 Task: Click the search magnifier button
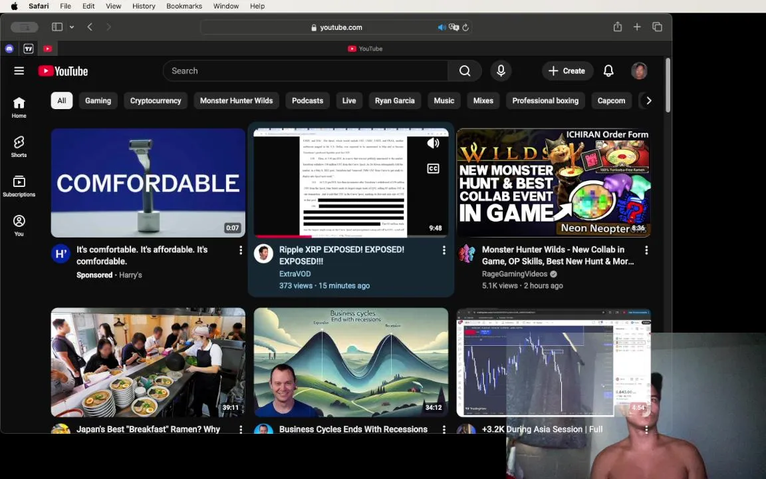(x=465, y=71)
